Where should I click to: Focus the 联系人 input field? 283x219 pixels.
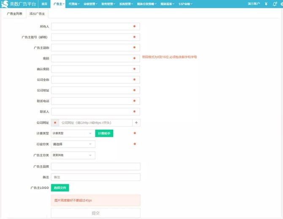[95, 112]
